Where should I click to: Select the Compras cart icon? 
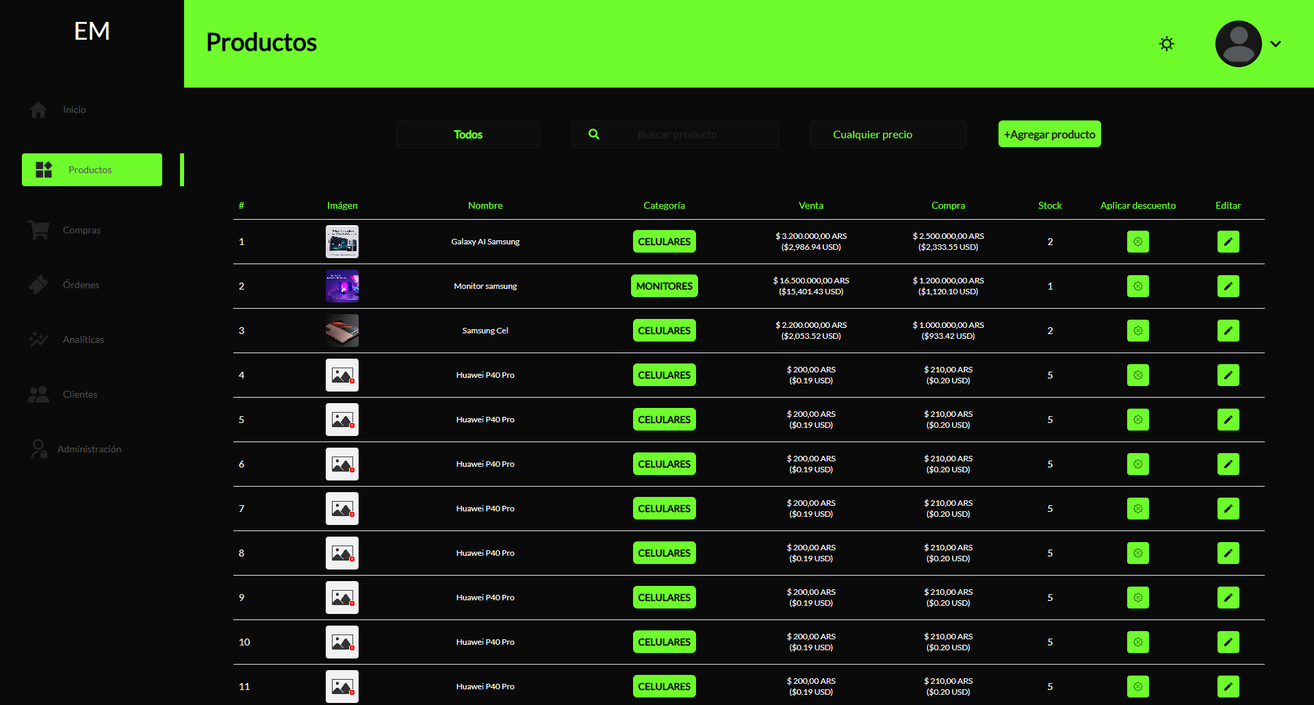click(38, 230)
